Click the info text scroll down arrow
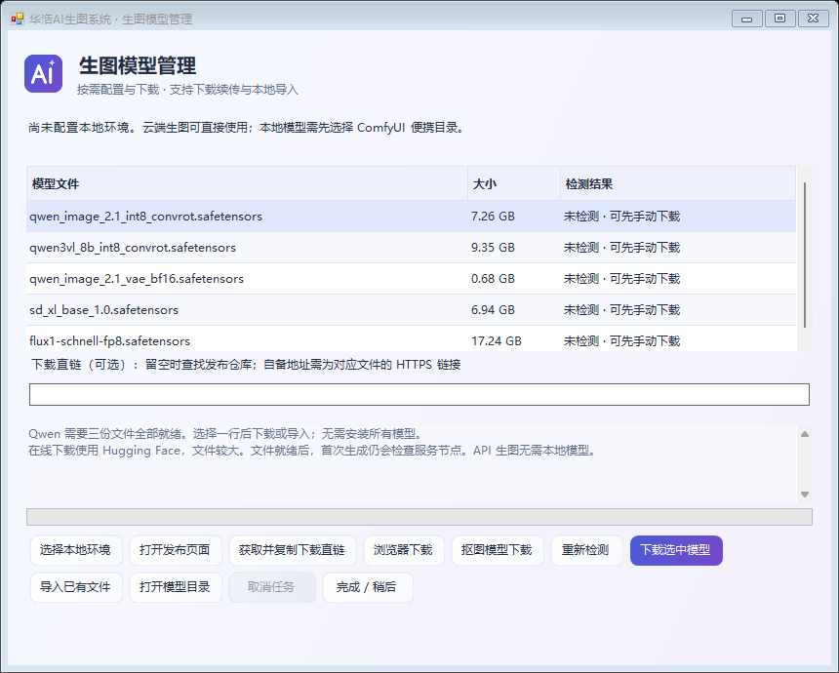The width and height of the screenshot is (839, 673). 804,495
